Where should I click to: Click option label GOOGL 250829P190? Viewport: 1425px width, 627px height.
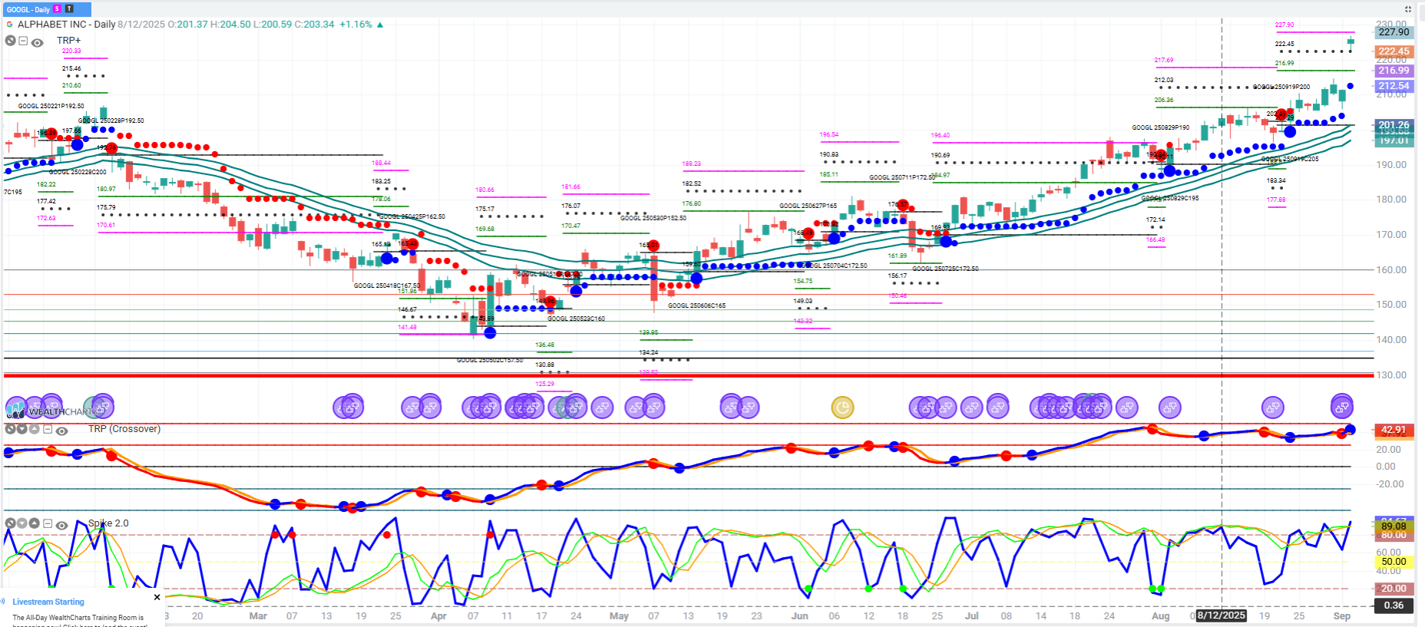pos(1161,127)
